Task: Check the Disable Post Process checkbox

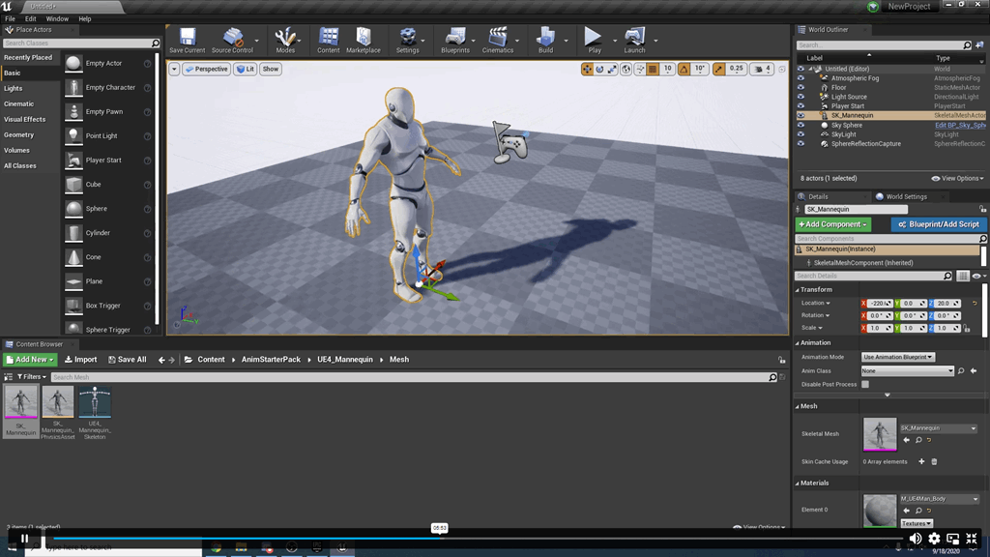Action: pos(865,384)
